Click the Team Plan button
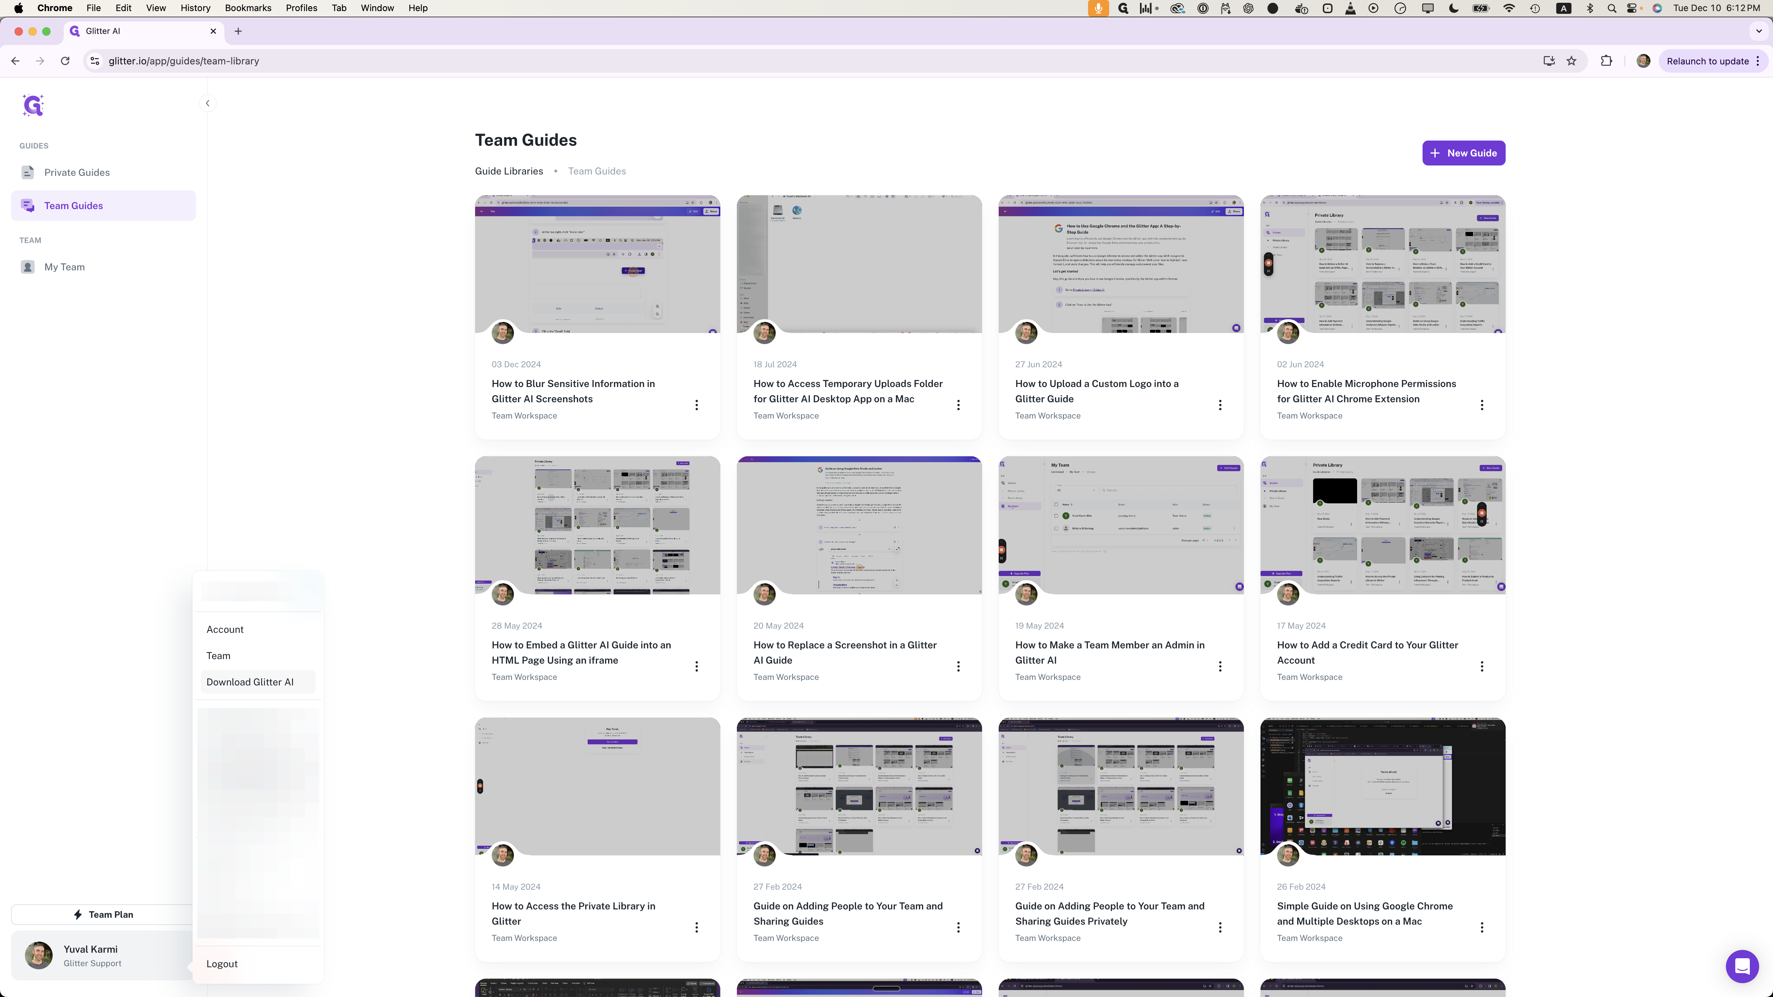Screen dimensions: 1773x997 [x=103, y=914]
